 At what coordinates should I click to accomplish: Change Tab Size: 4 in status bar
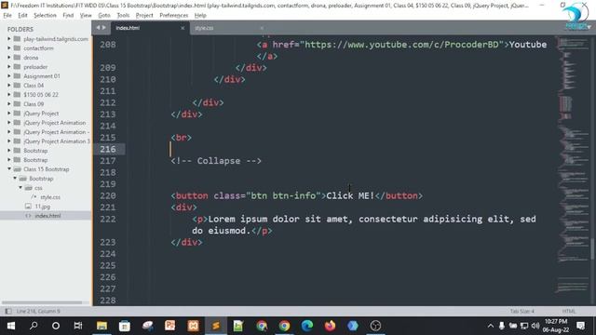(521, 311)
